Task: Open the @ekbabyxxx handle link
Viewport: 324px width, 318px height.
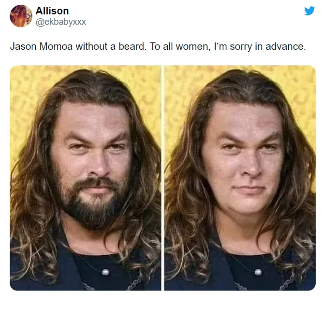Action: pyautogui.click(x=61, y=22)
